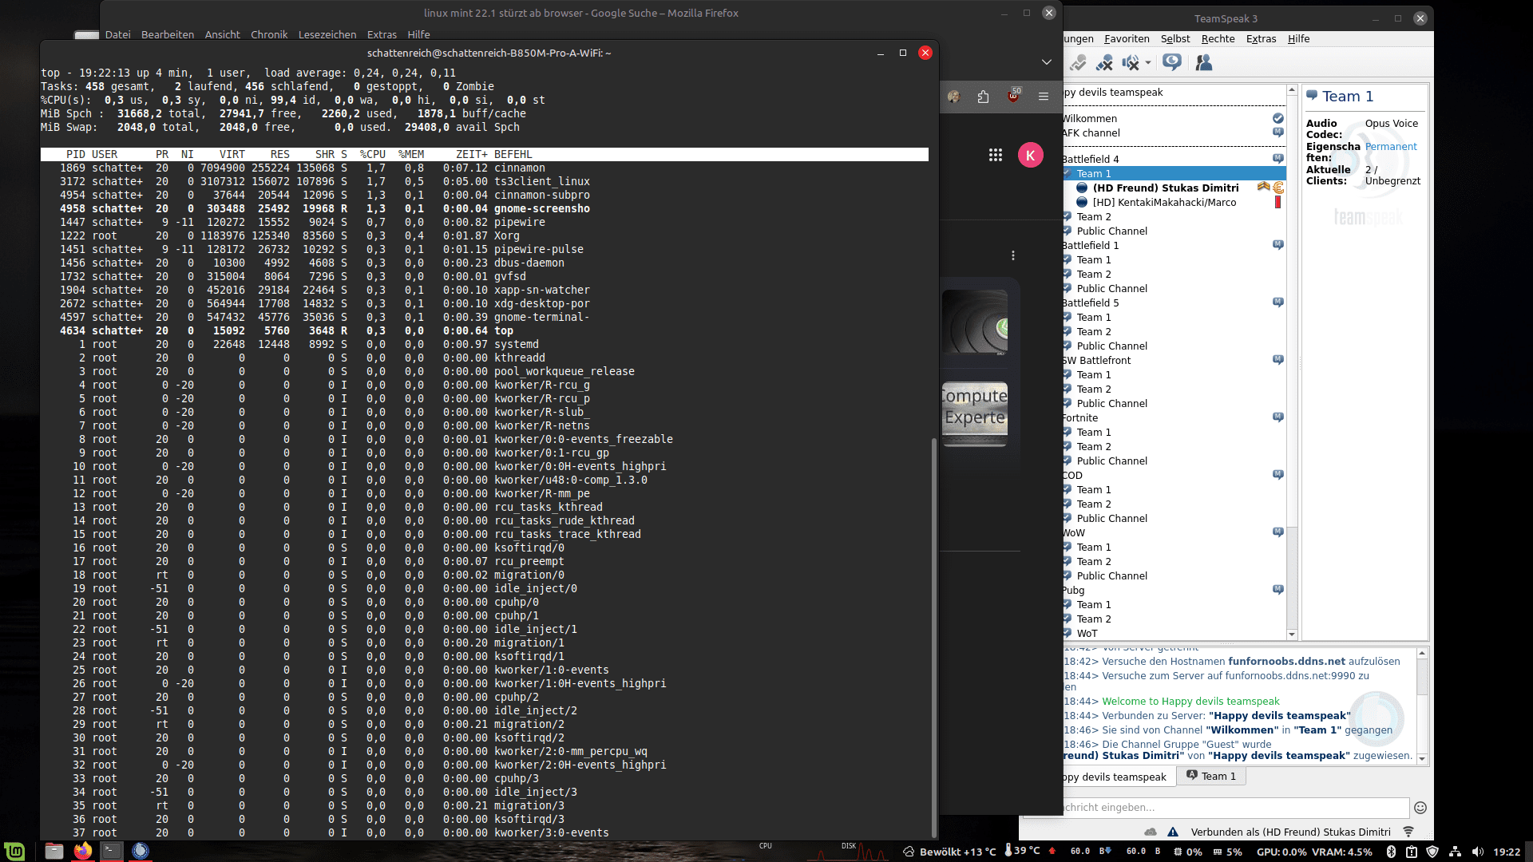Image resolution: width=1533 pixels, height=862 pixels.
Task: Click the warning triangle status icon
Action: point(1173,832)
